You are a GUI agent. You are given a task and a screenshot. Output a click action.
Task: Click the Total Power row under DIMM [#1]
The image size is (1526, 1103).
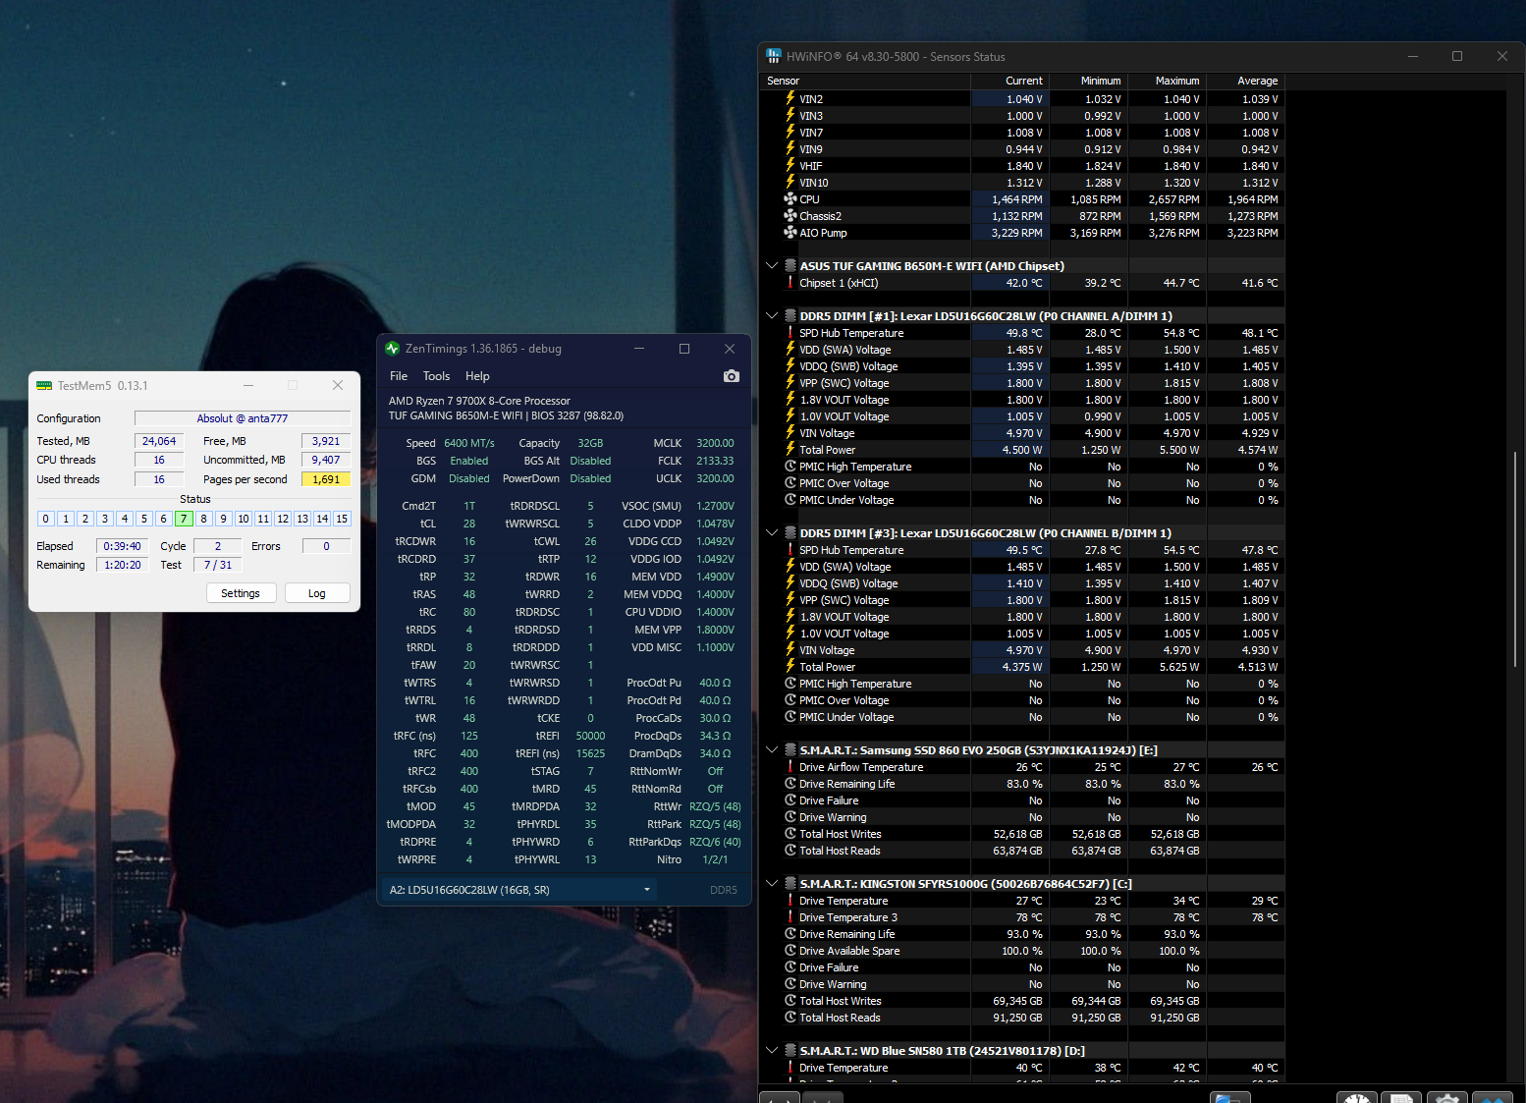[x=1023, y=450]
